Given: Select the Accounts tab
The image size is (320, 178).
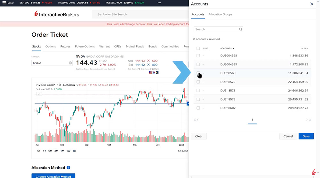Looking at the screenshot, I should pos(198,14).
